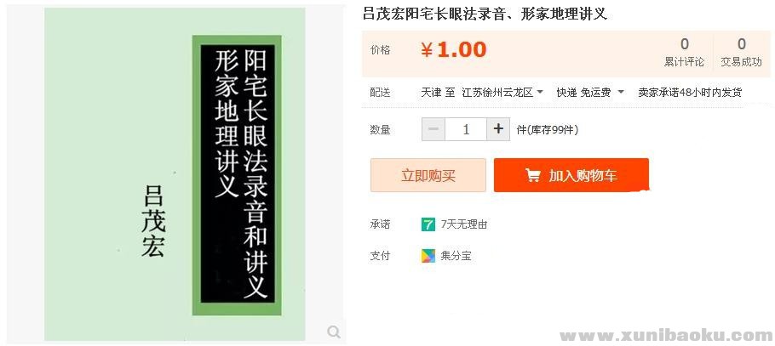Click the magnifier icon on product image

(334, 332)
